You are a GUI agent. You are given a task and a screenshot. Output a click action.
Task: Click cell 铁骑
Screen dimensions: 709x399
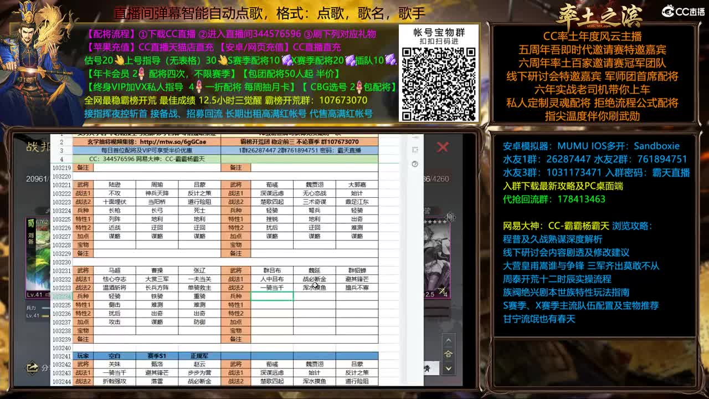(x=157, y=296)
